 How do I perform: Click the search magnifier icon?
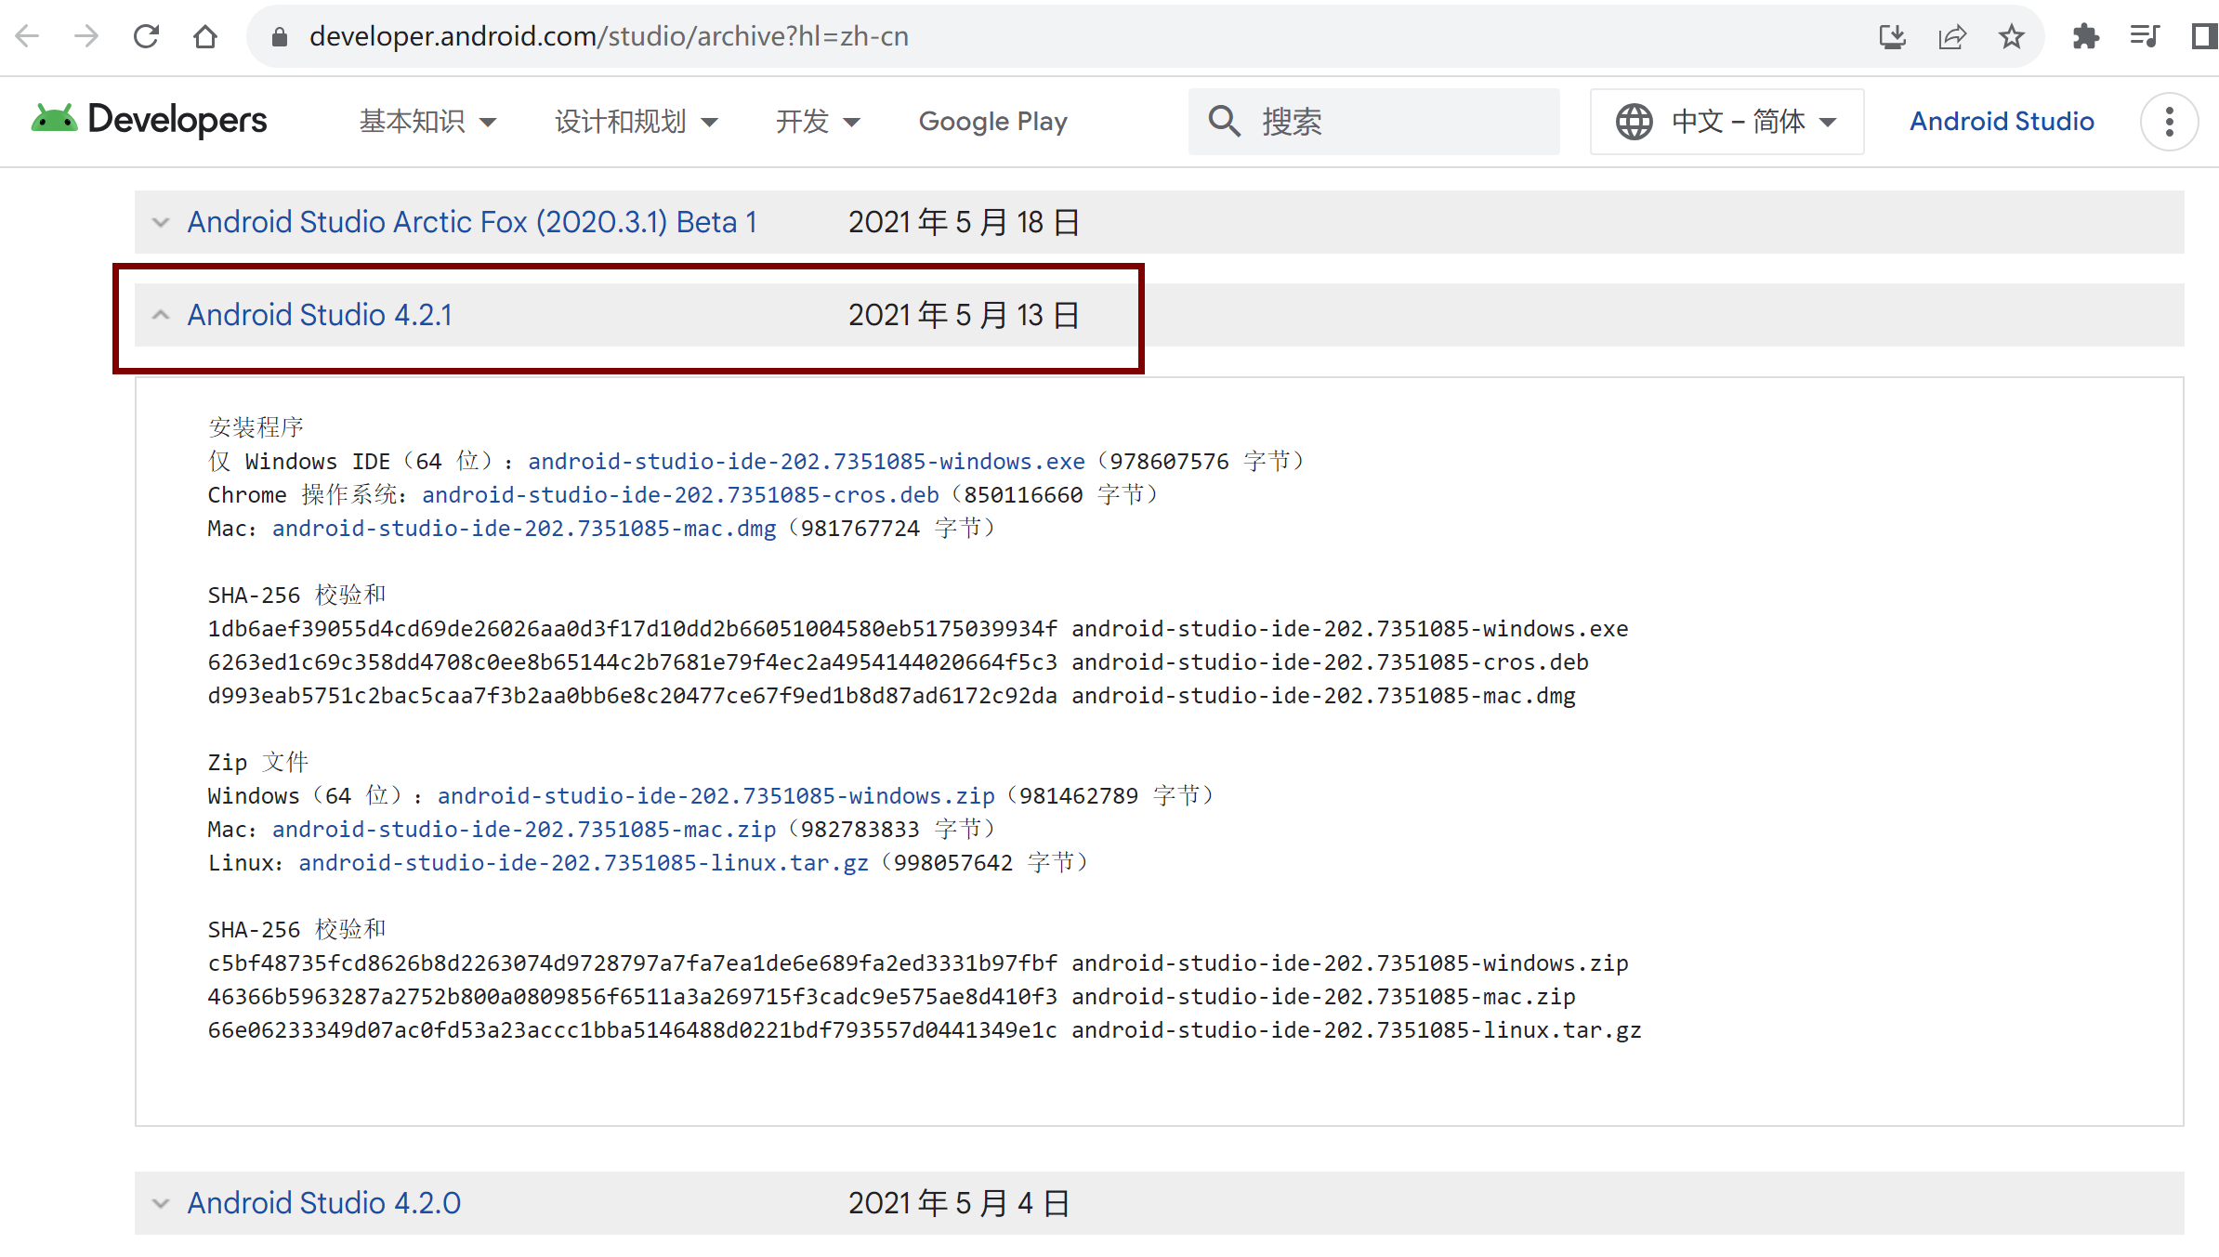1224,122
